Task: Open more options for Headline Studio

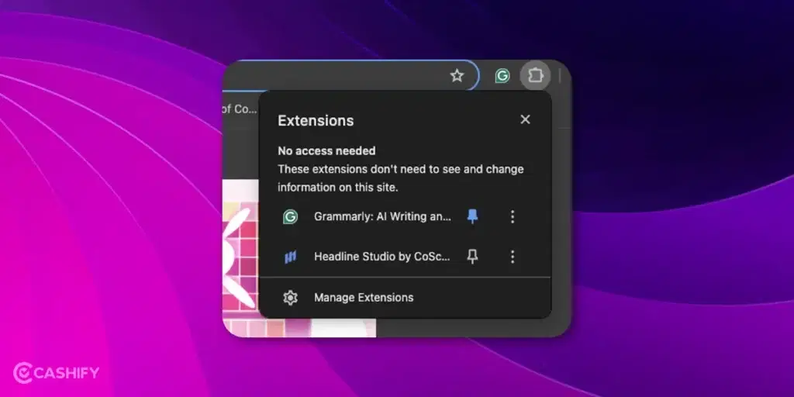Action: tap(513, 257)
